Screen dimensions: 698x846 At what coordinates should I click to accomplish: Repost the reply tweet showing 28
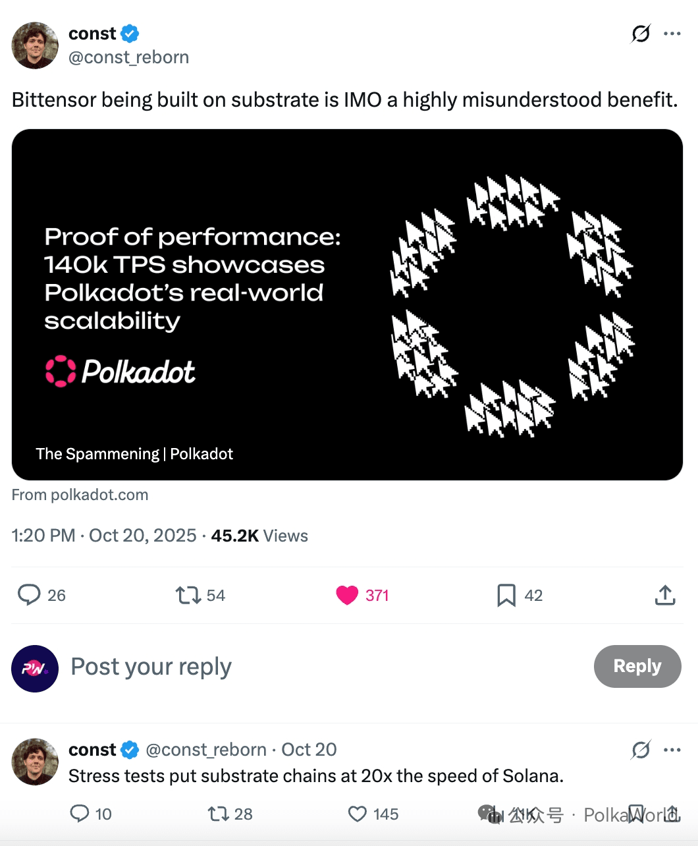point(218,814)
